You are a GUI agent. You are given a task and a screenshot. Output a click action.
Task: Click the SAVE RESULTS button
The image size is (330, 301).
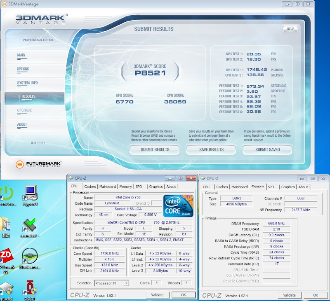pyautogui.click(x=211, y=150)
